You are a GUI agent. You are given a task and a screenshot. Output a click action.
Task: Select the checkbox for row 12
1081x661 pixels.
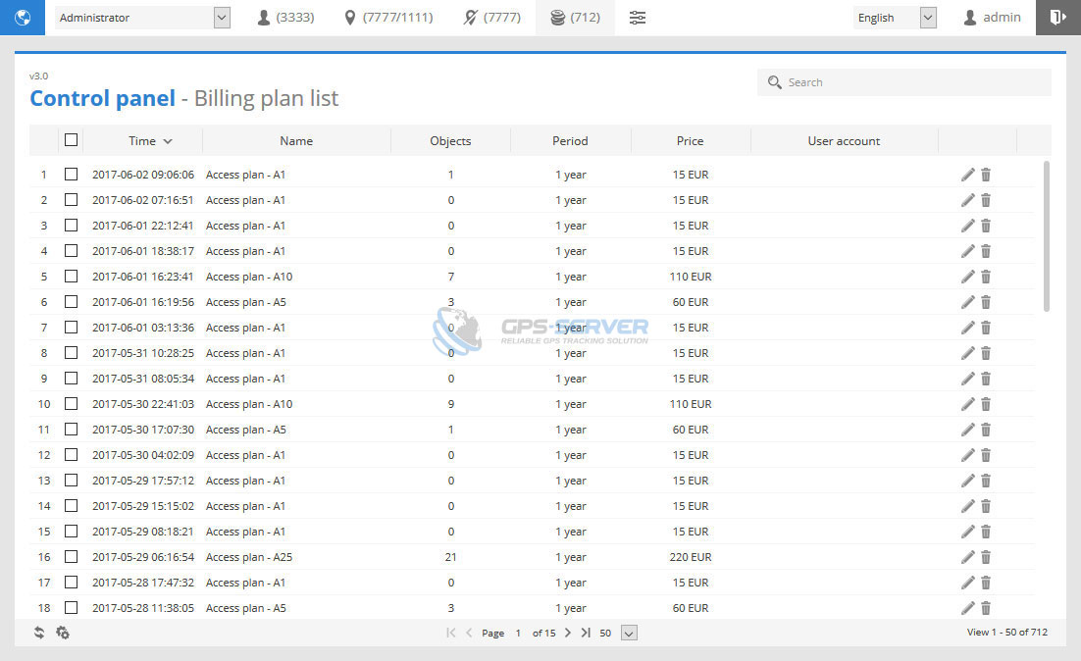click(71, 455)
